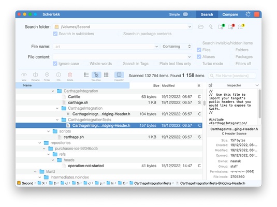Switch to grid icon view
The width and height of the screenshot is (277, 207).
(106, 75)
